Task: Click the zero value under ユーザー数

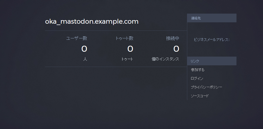Action: click(x=84, y=49)
